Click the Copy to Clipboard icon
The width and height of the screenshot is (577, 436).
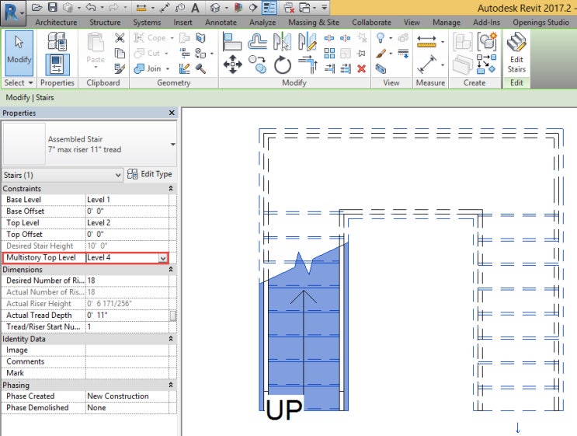120,54
